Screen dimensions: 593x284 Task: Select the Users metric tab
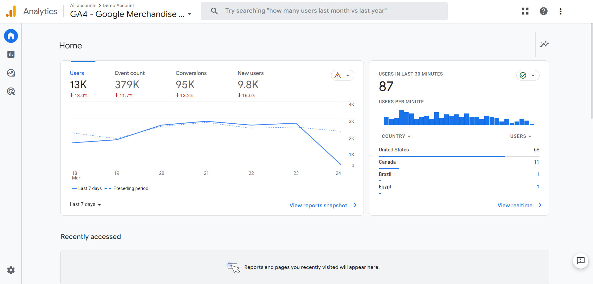coord(79,84)
